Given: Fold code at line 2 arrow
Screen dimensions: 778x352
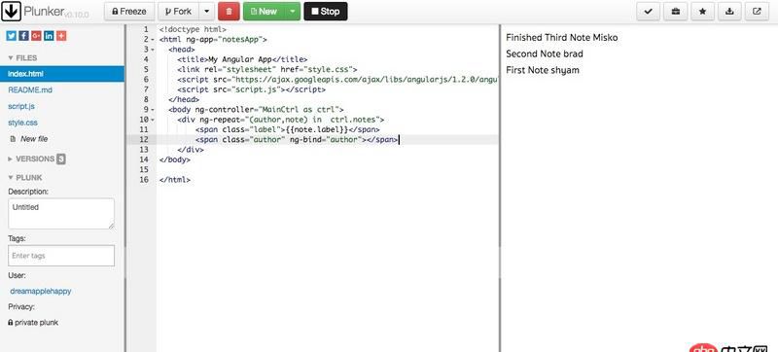Looking at the screenshot, I should pyautogui.click(x=153, y=39).
